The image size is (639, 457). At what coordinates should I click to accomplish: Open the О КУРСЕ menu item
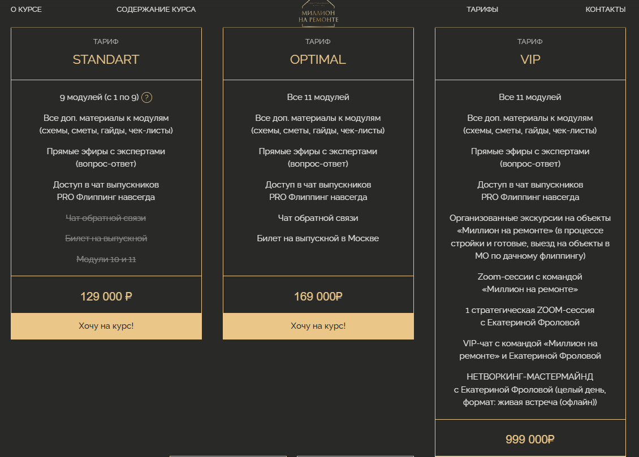click(x=26, y=10)
